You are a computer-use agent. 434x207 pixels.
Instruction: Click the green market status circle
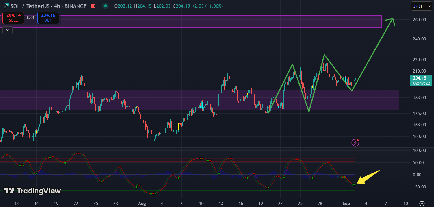coord(105,6)
